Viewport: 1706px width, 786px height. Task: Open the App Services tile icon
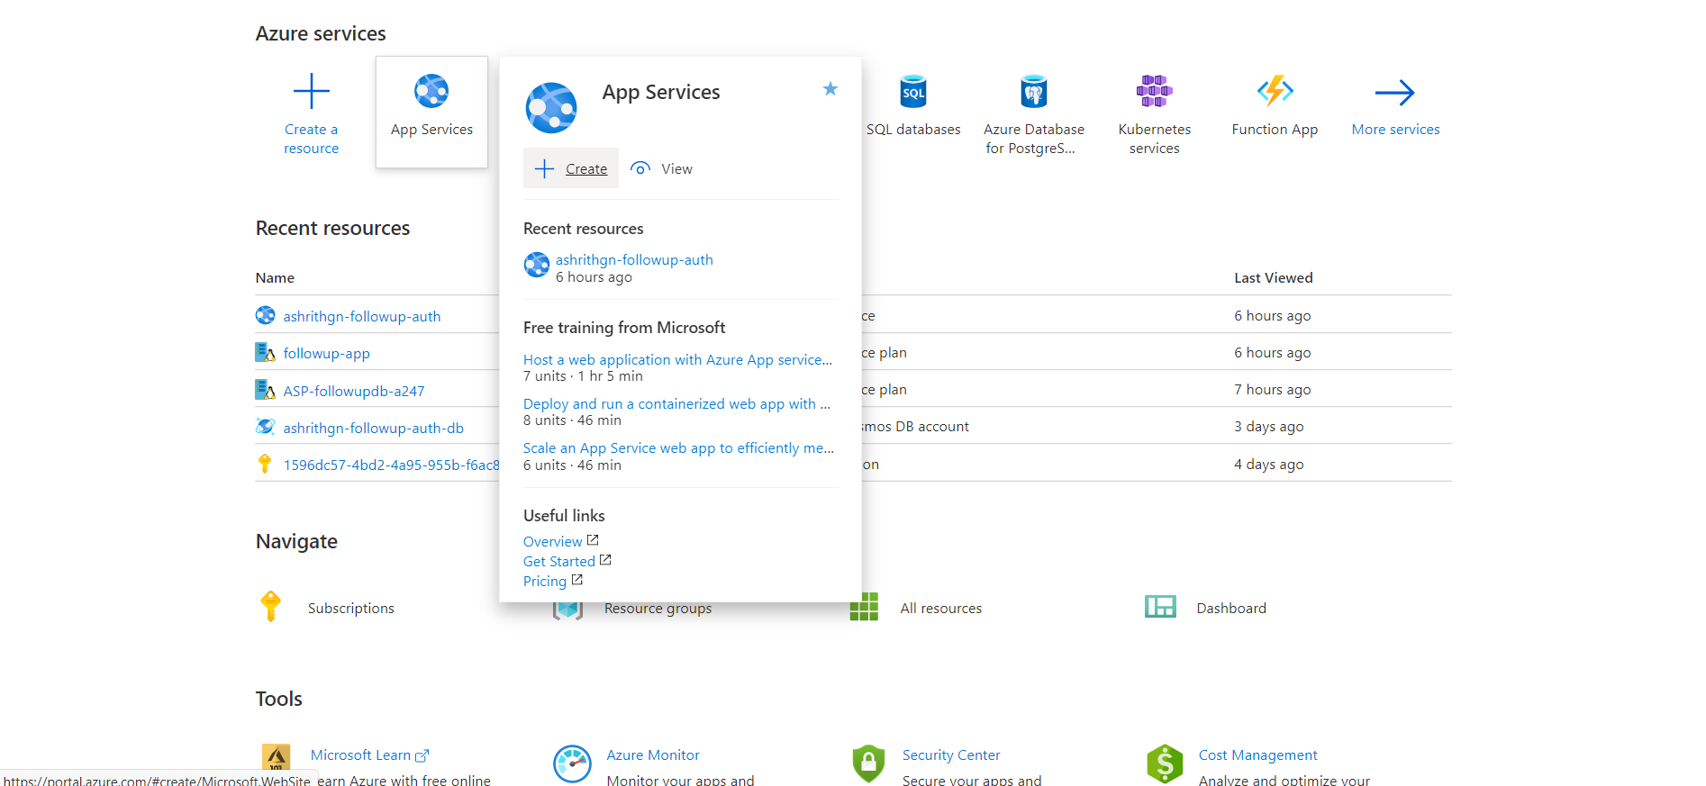tap(431, 91)
